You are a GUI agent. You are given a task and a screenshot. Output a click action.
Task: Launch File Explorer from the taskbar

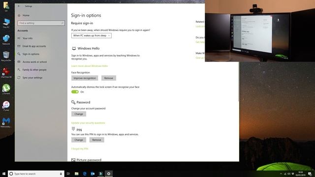77,174
